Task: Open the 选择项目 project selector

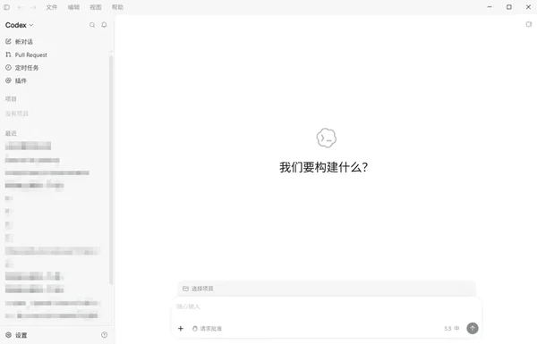Action: click(x=199, y=289)
